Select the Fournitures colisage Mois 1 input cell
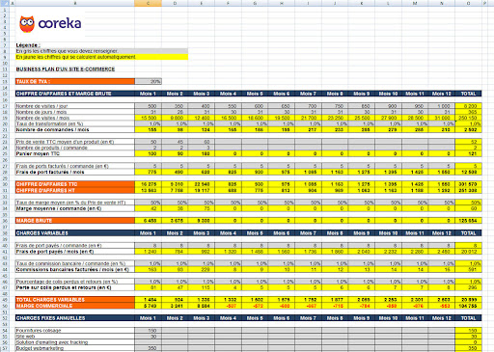 149,331
